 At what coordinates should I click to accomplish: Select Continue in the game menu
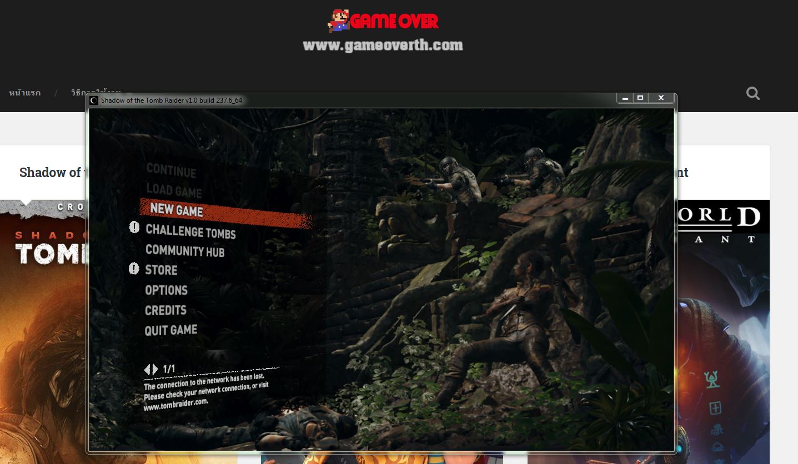point(171,170)
